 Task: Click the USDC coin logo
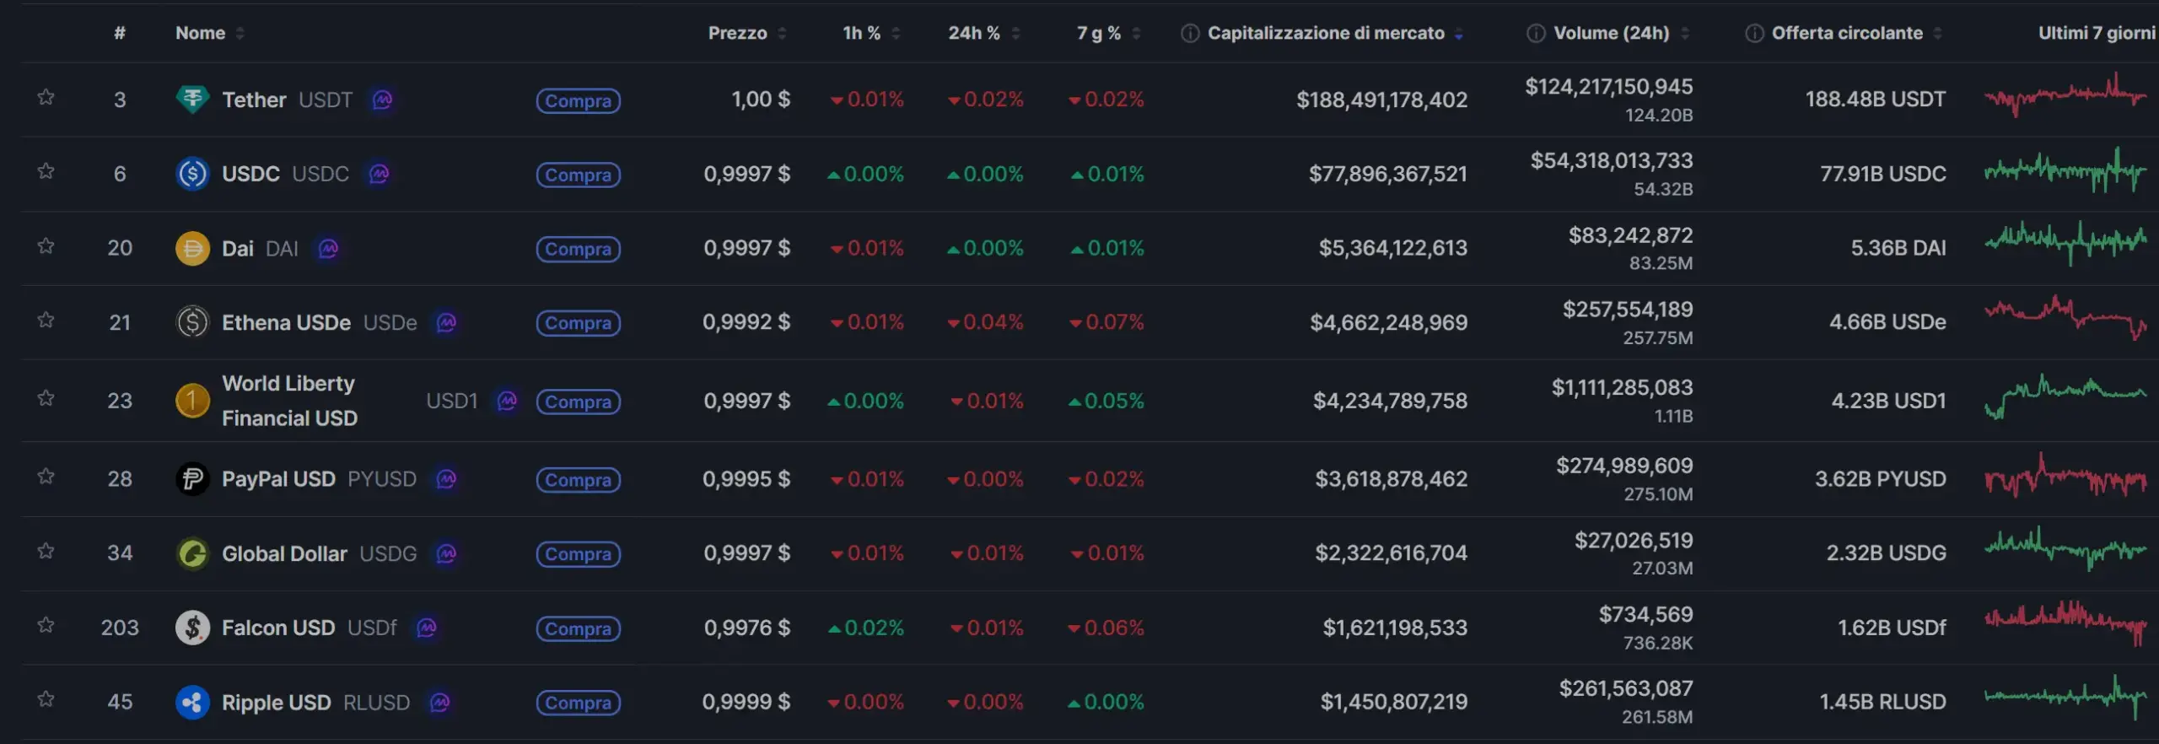click(x=193, y=174)
